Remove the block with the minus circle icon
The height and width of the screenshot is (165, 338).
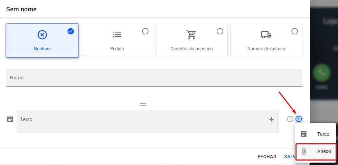click(290, 119)
